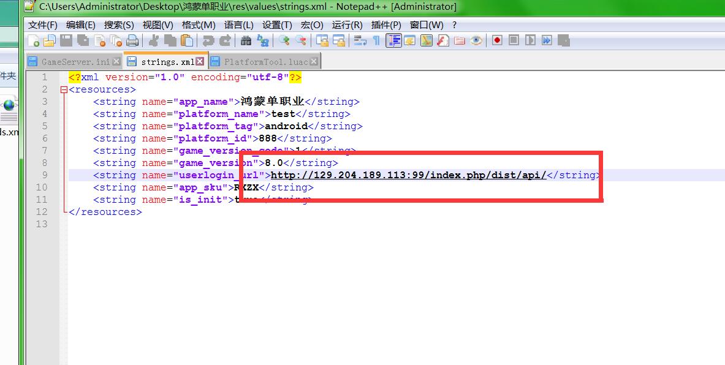Collapse the resources tag fold marker
The width and height of the screenshot is (725, 365).
64,89
